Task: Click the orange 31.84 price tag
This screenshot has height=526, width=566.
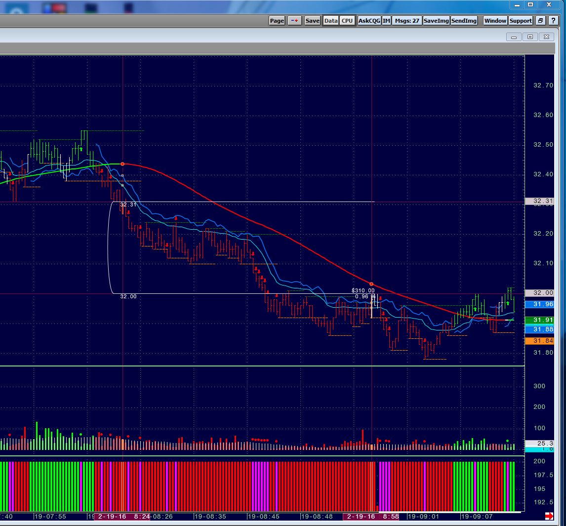Action: click(539, 341)
